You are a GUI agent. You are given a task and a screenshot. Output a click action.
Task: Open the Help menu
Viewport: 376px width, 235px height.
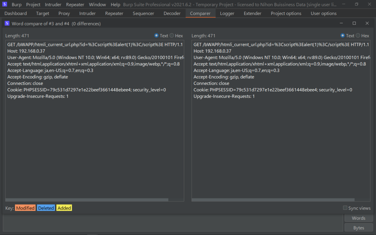pos(115,5)
